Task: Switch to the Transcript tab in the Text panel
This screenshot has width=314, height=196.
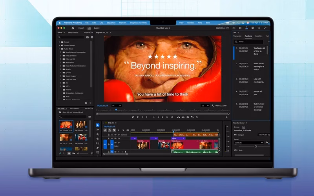Action: pos(237,36)
